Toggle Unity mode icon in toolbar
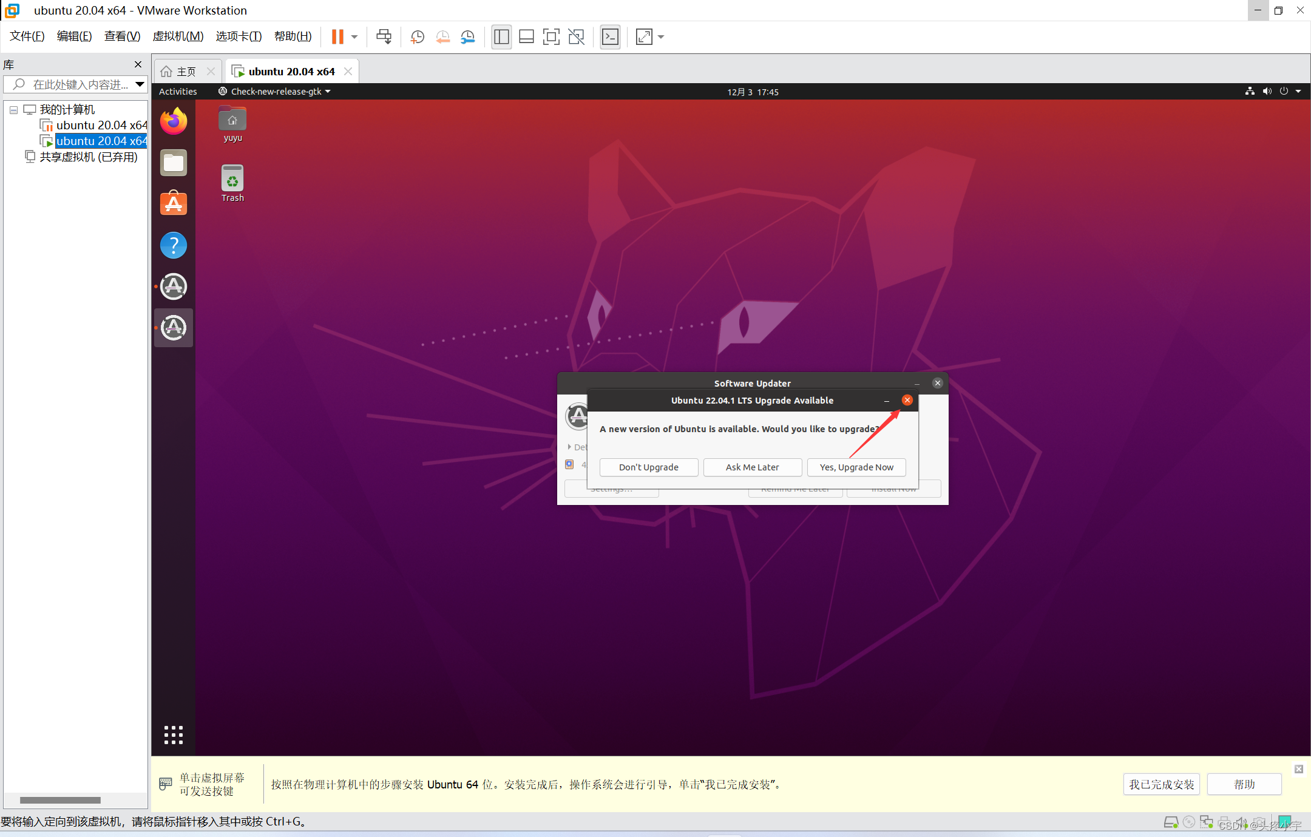The image size is (1311, 837). (x=576, y=37)
